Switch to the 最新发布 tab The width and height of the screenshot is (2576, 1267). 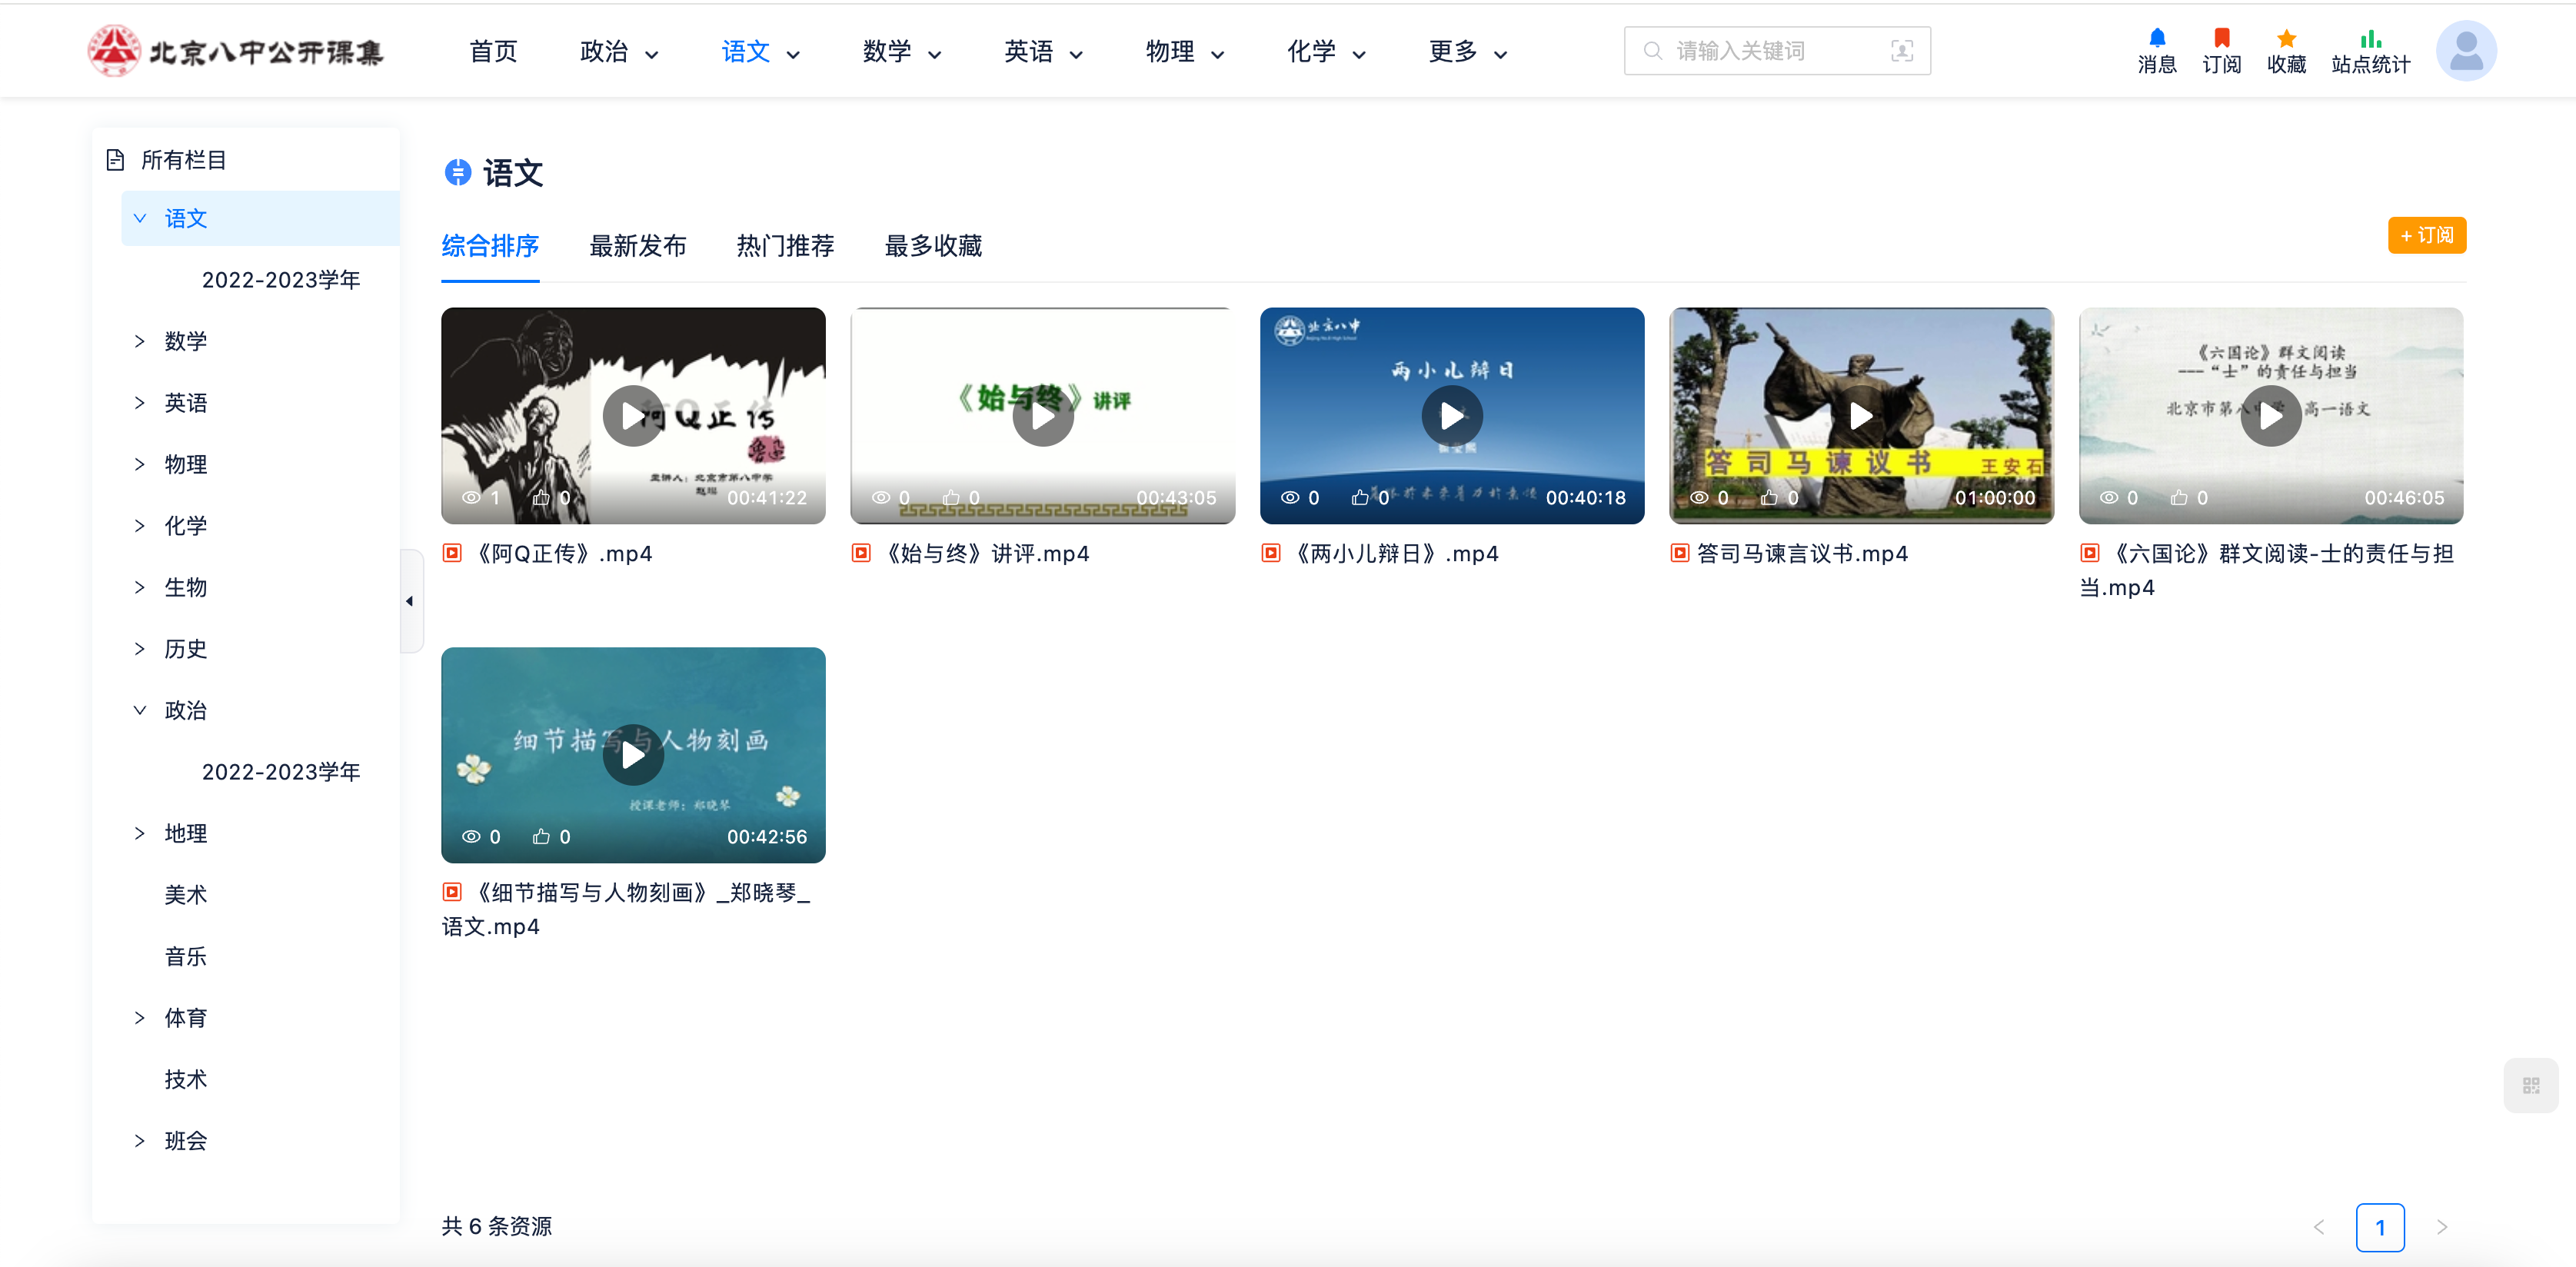638,246
